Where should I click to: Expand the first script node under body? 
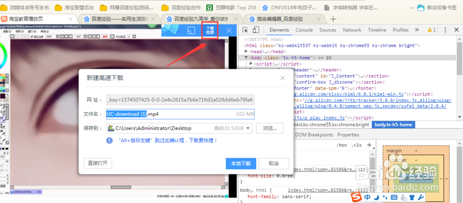(x=251, y=64)
